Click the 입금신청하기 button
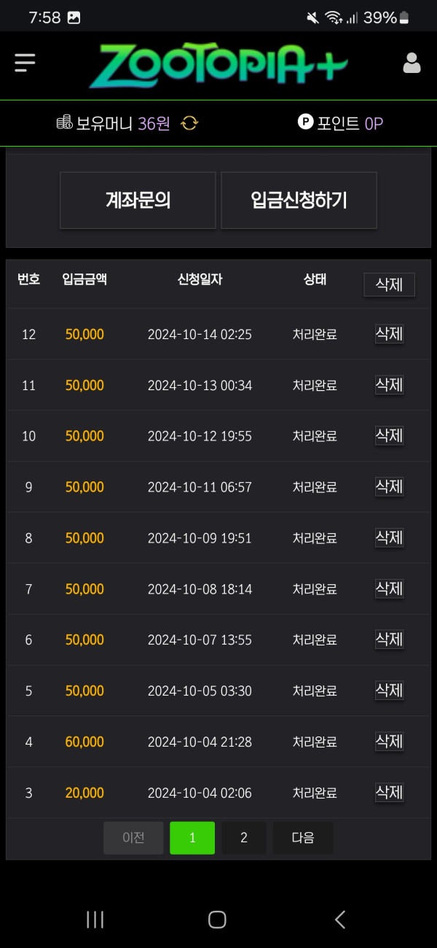The image size is (437, 948). [x=299, y=201]
